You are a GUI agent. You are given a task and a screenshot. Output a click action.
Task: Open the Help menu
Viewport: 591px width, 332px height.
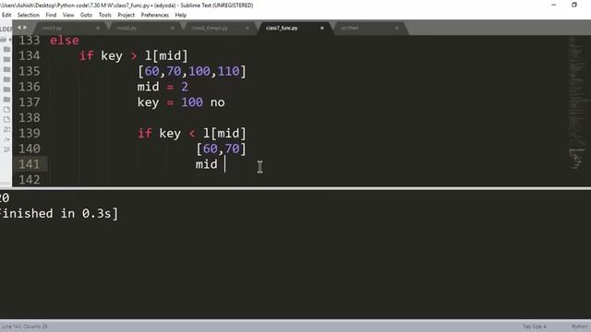(x=181, y=15)
